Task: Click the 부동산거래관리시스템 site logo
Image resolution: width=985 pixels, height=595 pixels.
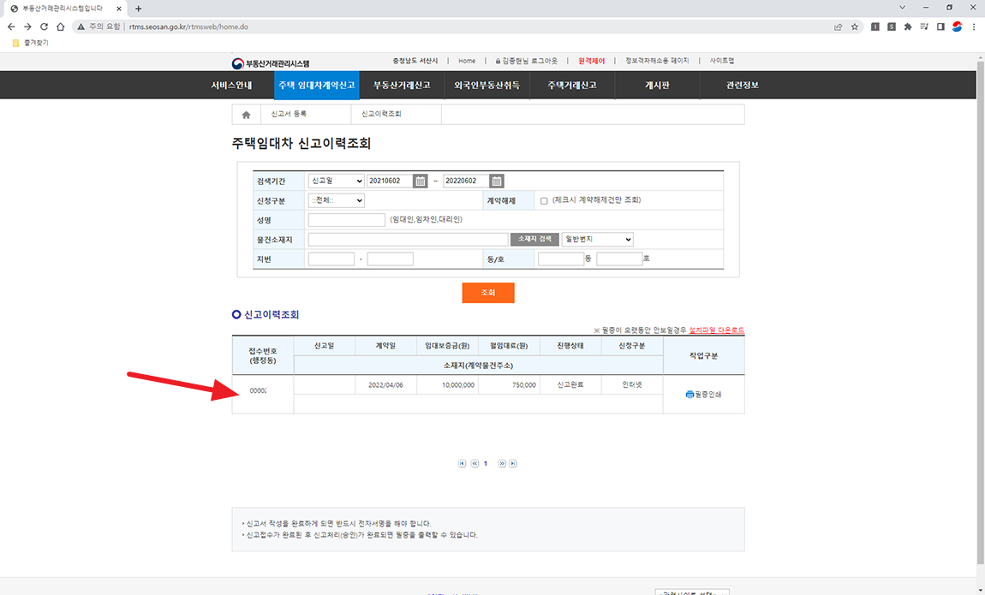Action: (x=270, y=63)
